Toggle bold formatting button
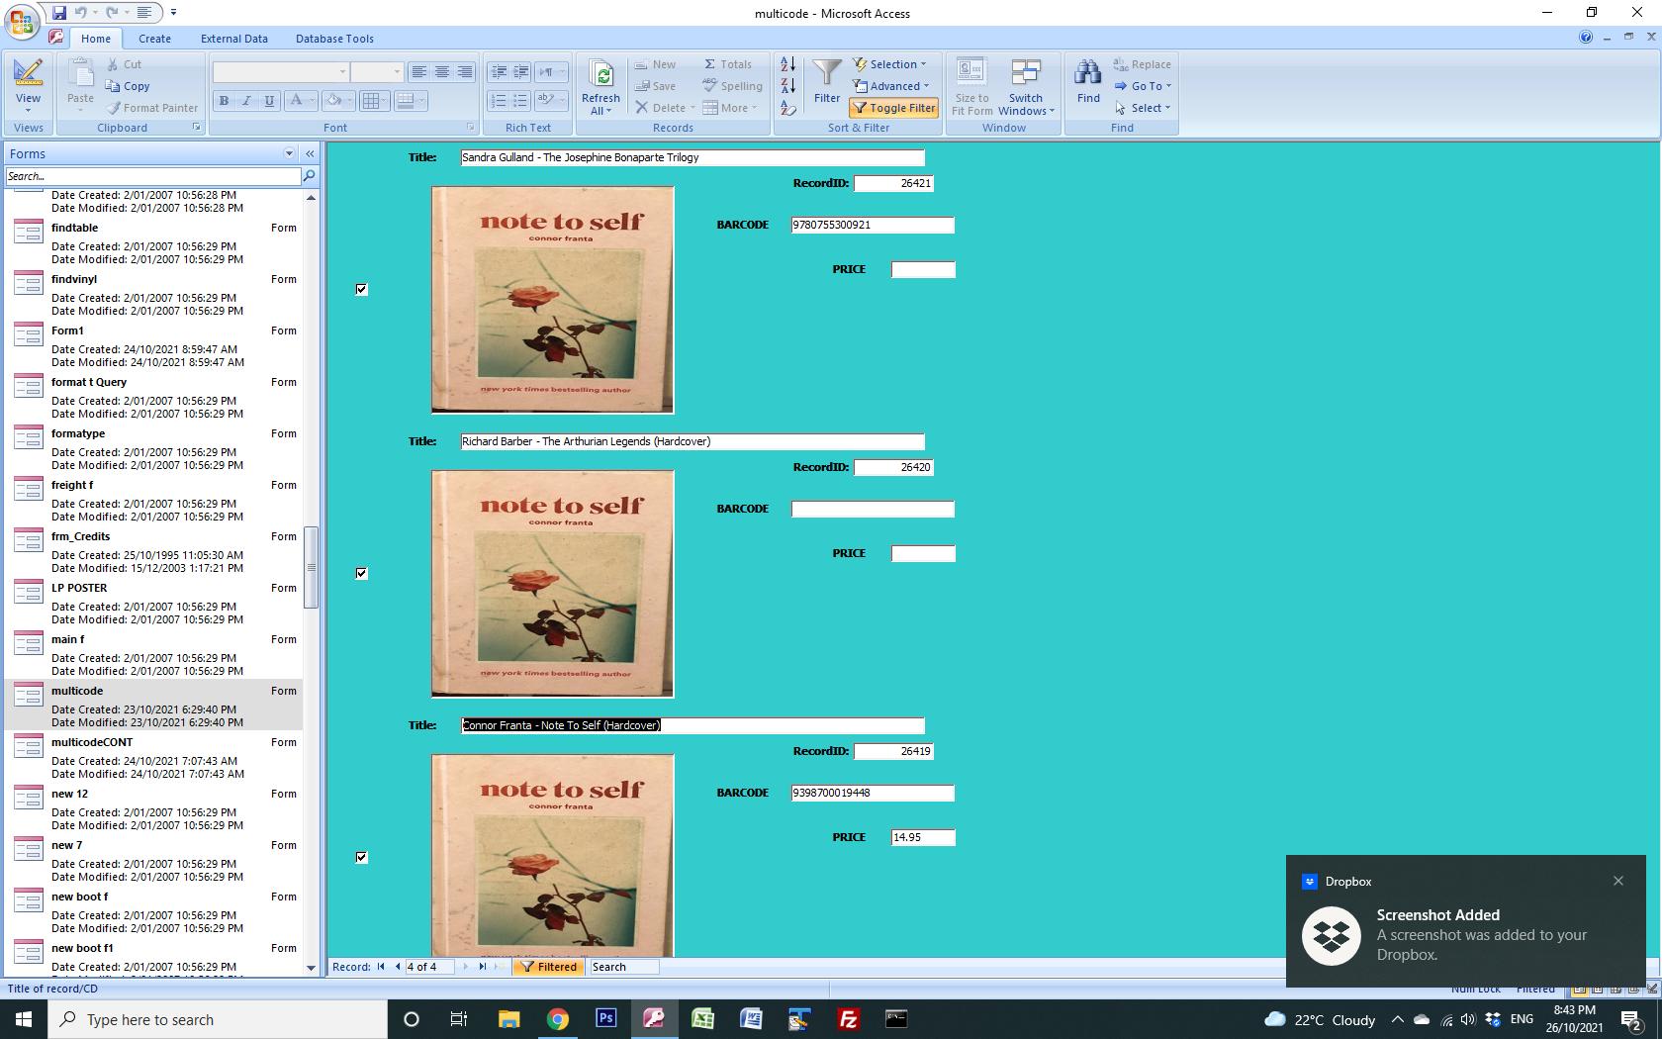The width and height of the screenshot is (1662, 1039). [224, 101]
